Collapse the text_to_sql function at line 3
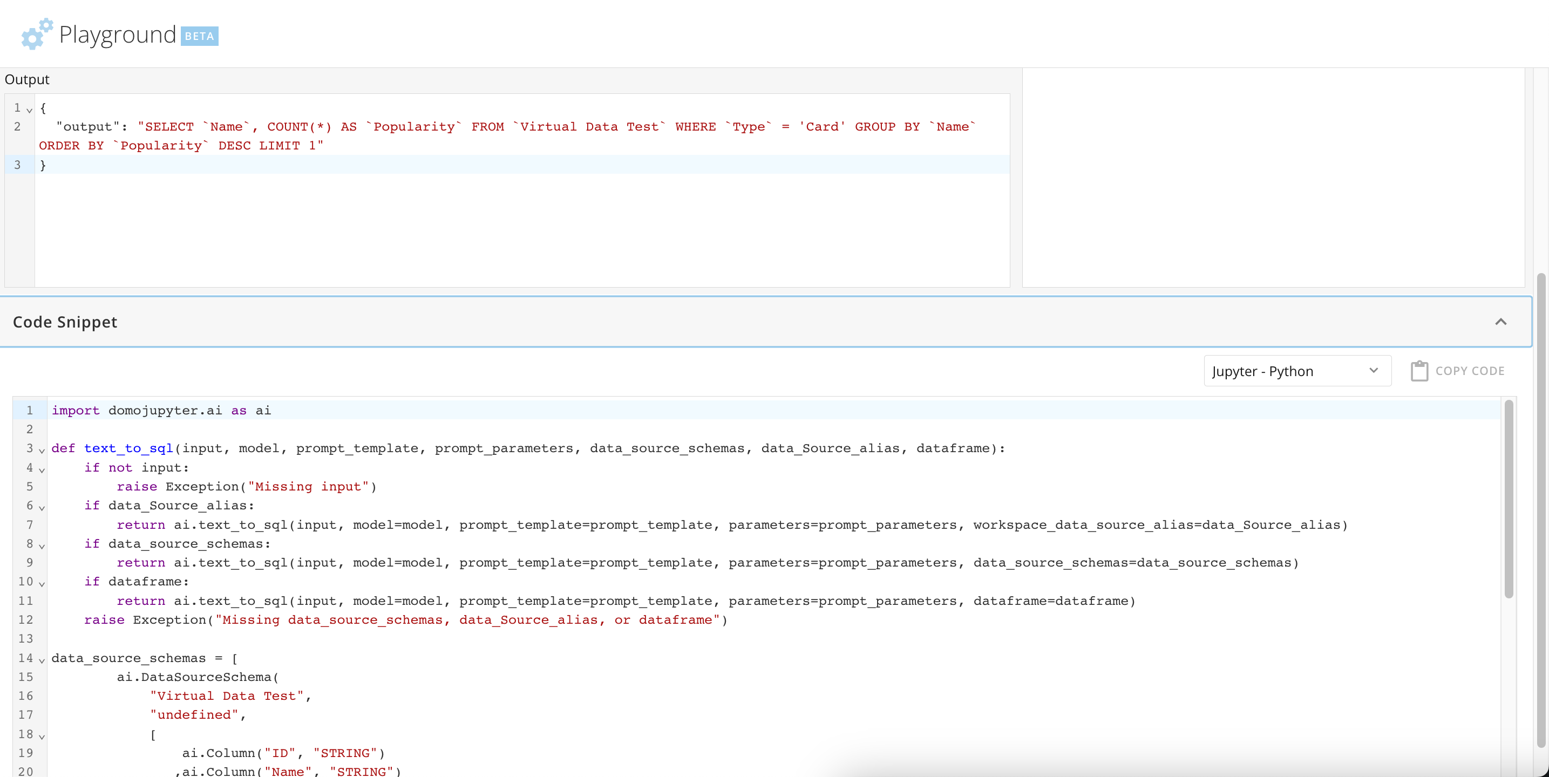This screenshot has height=777, width=1549. 41,451
